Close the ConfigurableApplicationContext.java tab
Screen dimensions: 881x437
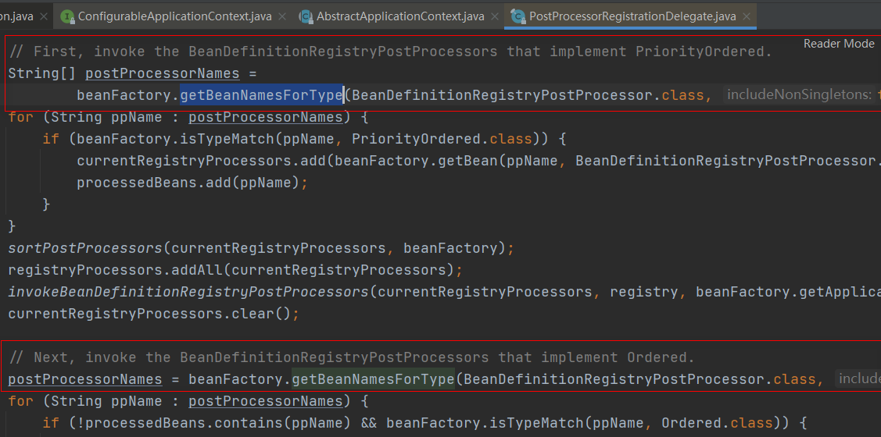click(x=282, y=17)
